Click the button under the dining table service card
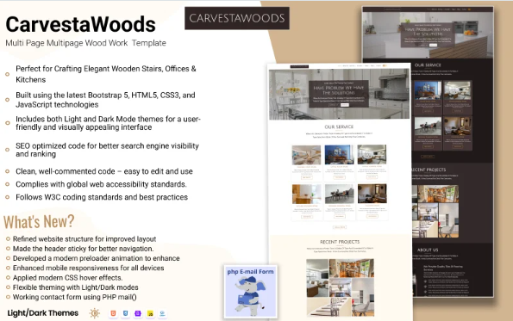The height and width of the screenshot is (321, 513). (340, 216)
